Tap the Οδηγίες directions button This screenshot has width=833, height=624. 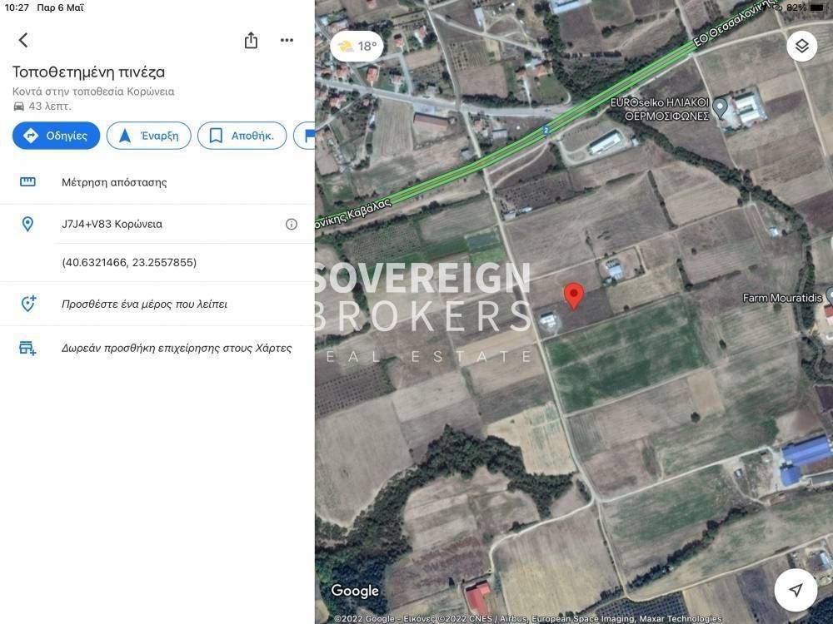click(57, 136)
